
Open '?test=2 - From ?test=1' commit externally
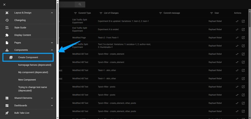coord(243,38)
